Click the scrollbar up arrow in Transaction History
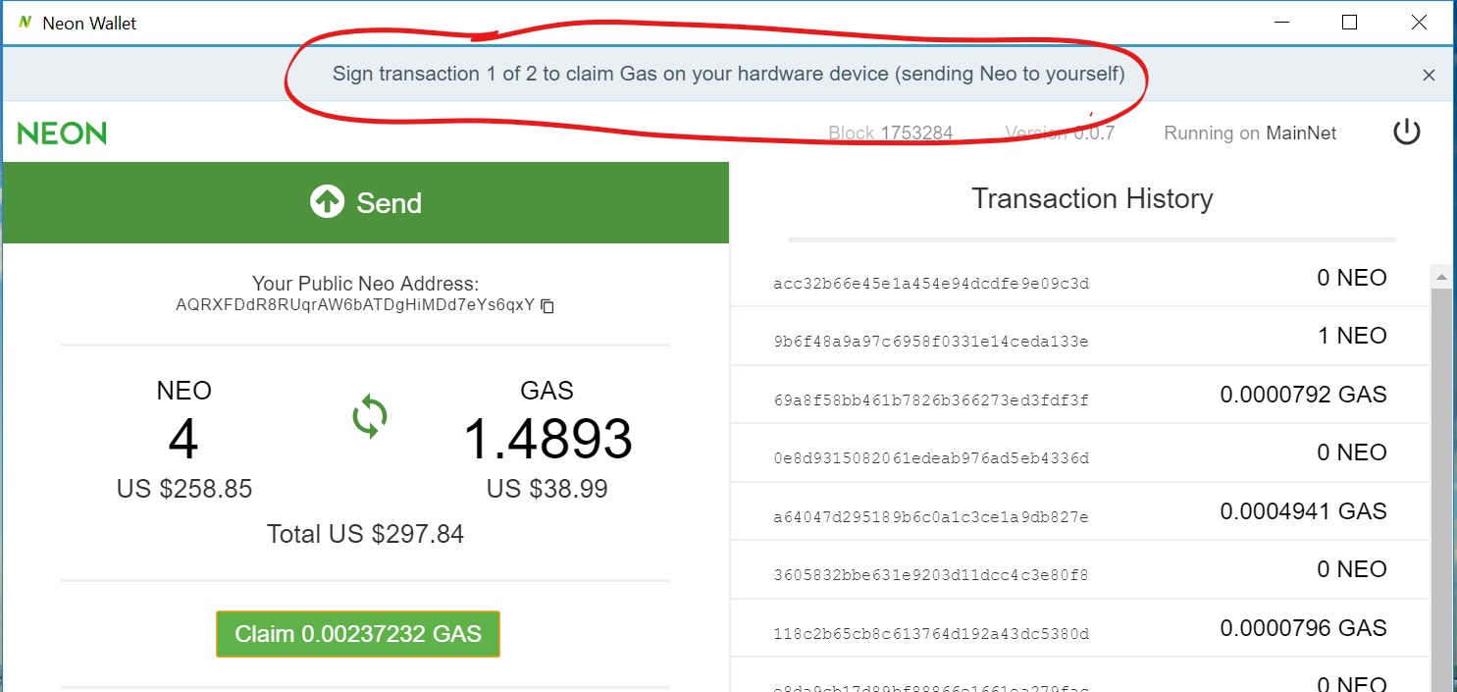 tap(1439, 277)
